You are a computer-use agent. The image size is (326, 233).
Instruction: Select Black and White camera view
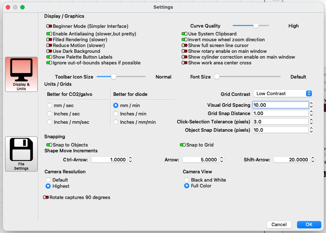(x=187, y=180)
